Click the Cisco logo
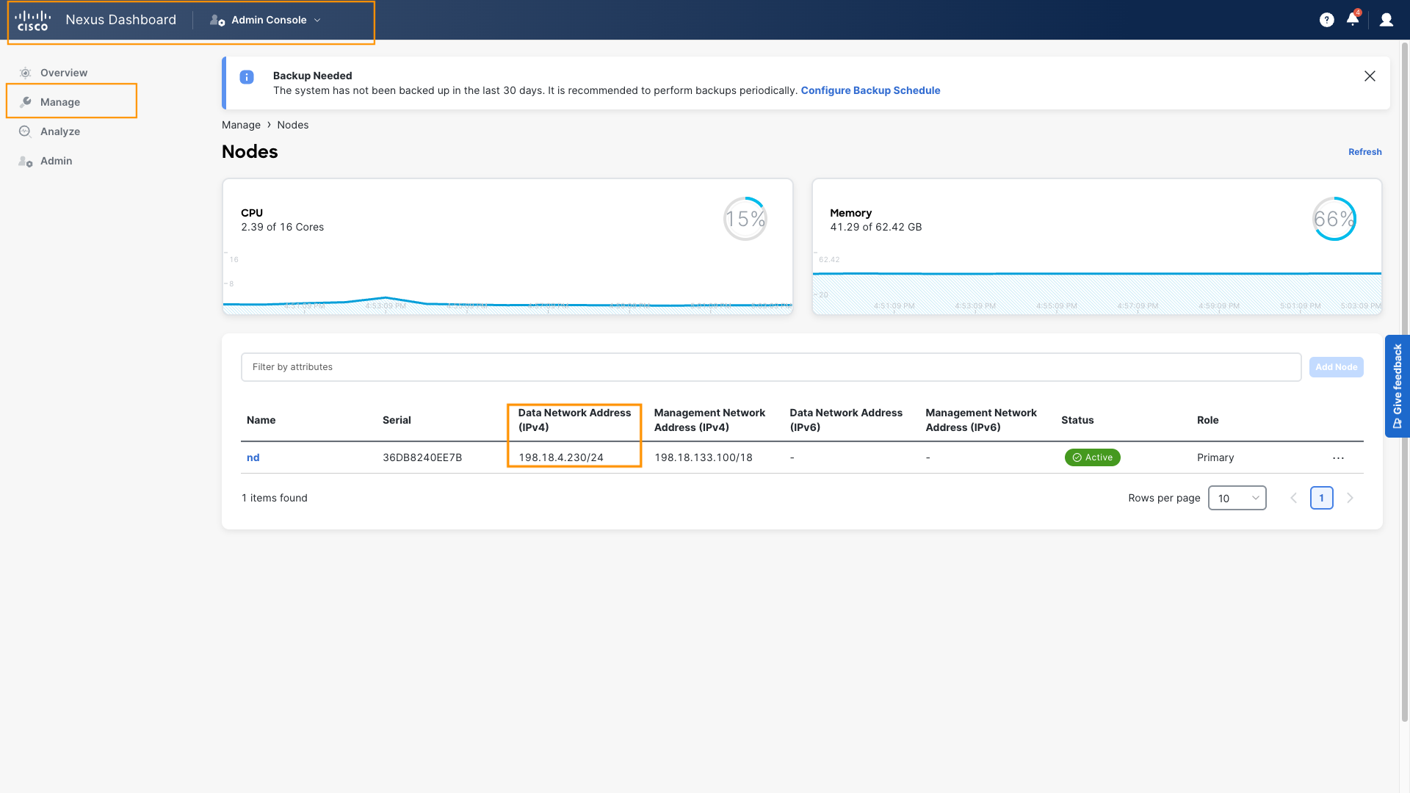 pyautogui.click(x=32, y=21)
